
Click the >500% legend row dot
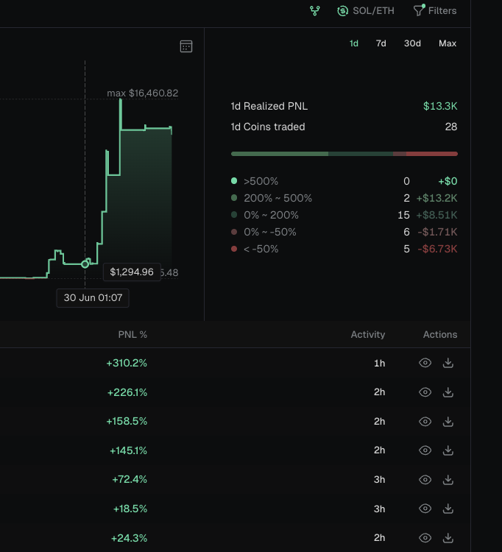[234, 181]
